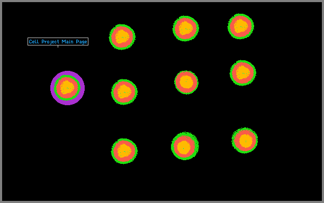Click the middle cell in the rightmost column

tap(243, 73)
